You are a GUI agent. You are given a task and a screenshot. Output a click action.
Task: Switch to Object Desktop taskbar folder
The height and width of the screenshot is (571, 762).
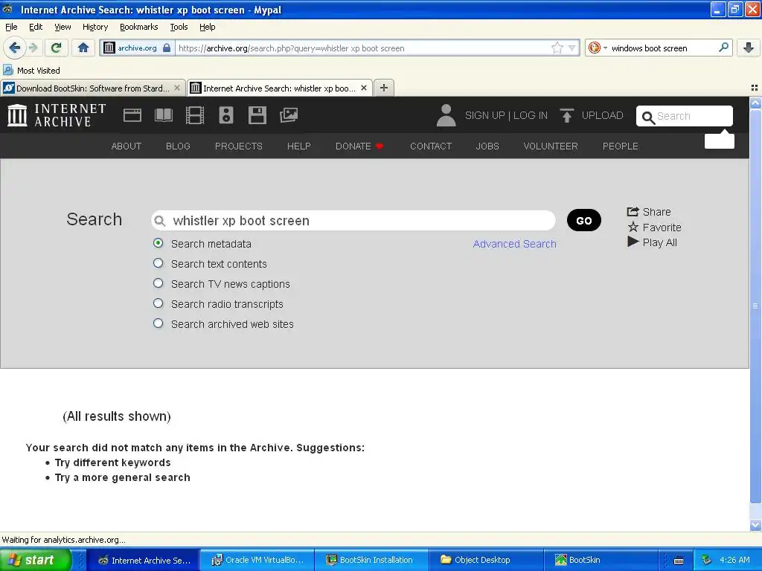[486, 560]
